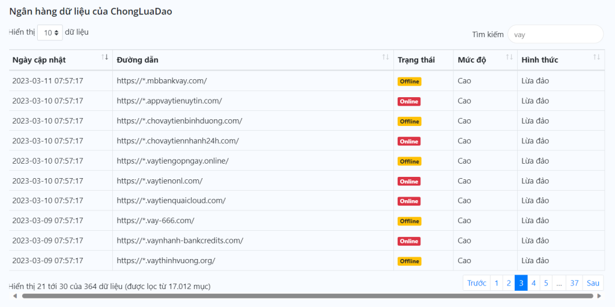Go to page 4 in pagination
This screenshot has width=615, height=307.
click(x=533, y=283)
